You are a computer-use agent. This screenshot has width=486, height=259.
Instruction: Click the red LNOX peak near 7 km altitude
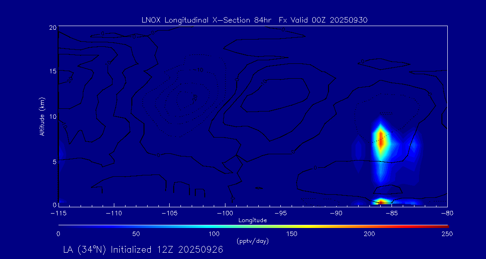tap(381, 139)
